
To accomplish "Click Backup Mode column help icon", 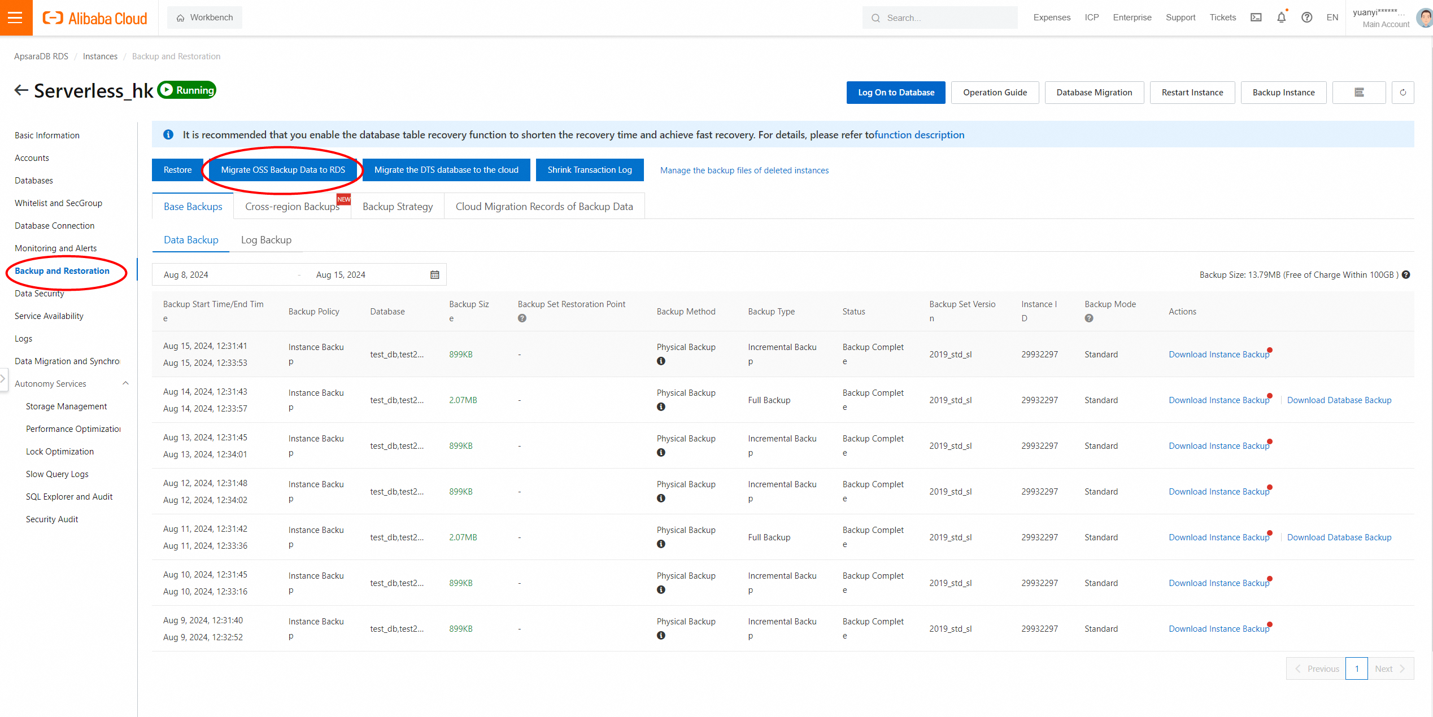I will coord(1089,318).
